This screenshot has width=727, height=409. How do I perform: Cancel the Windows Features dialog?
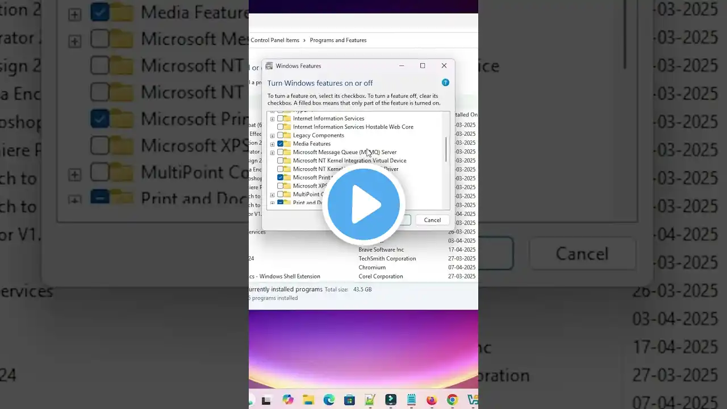[x=432, y=220]
